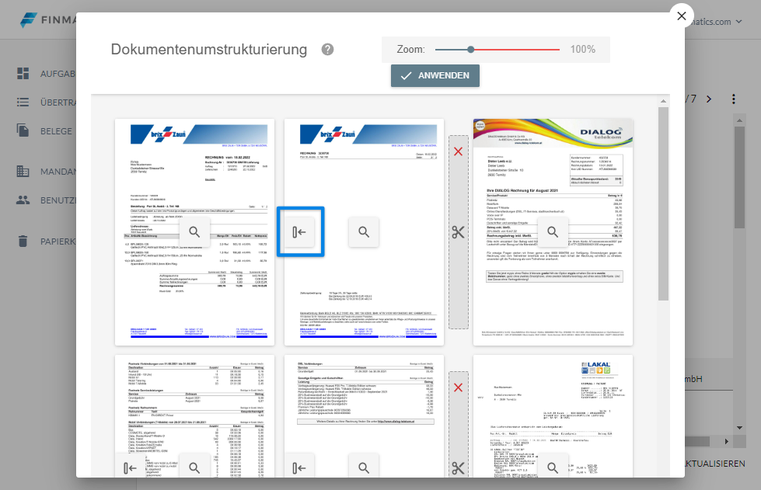Open the three-dot more options menu
The height and width of the screenshot is (490, 761).
pyautogui.click(x=733, y=99)
